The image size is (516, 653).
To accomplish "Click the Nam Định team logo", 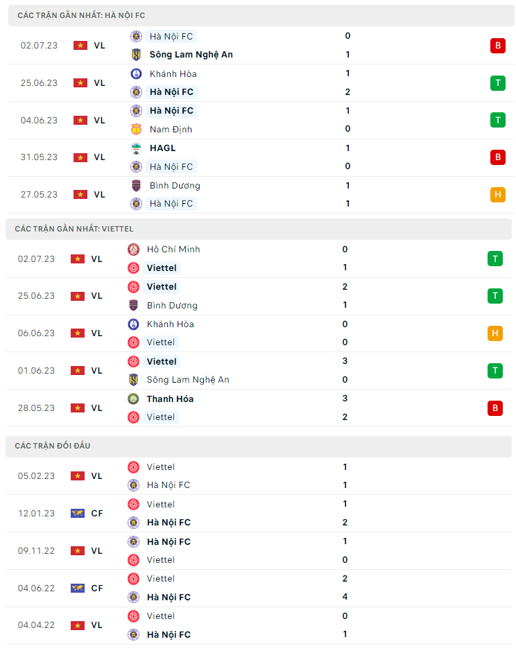I will pos(136,129).
